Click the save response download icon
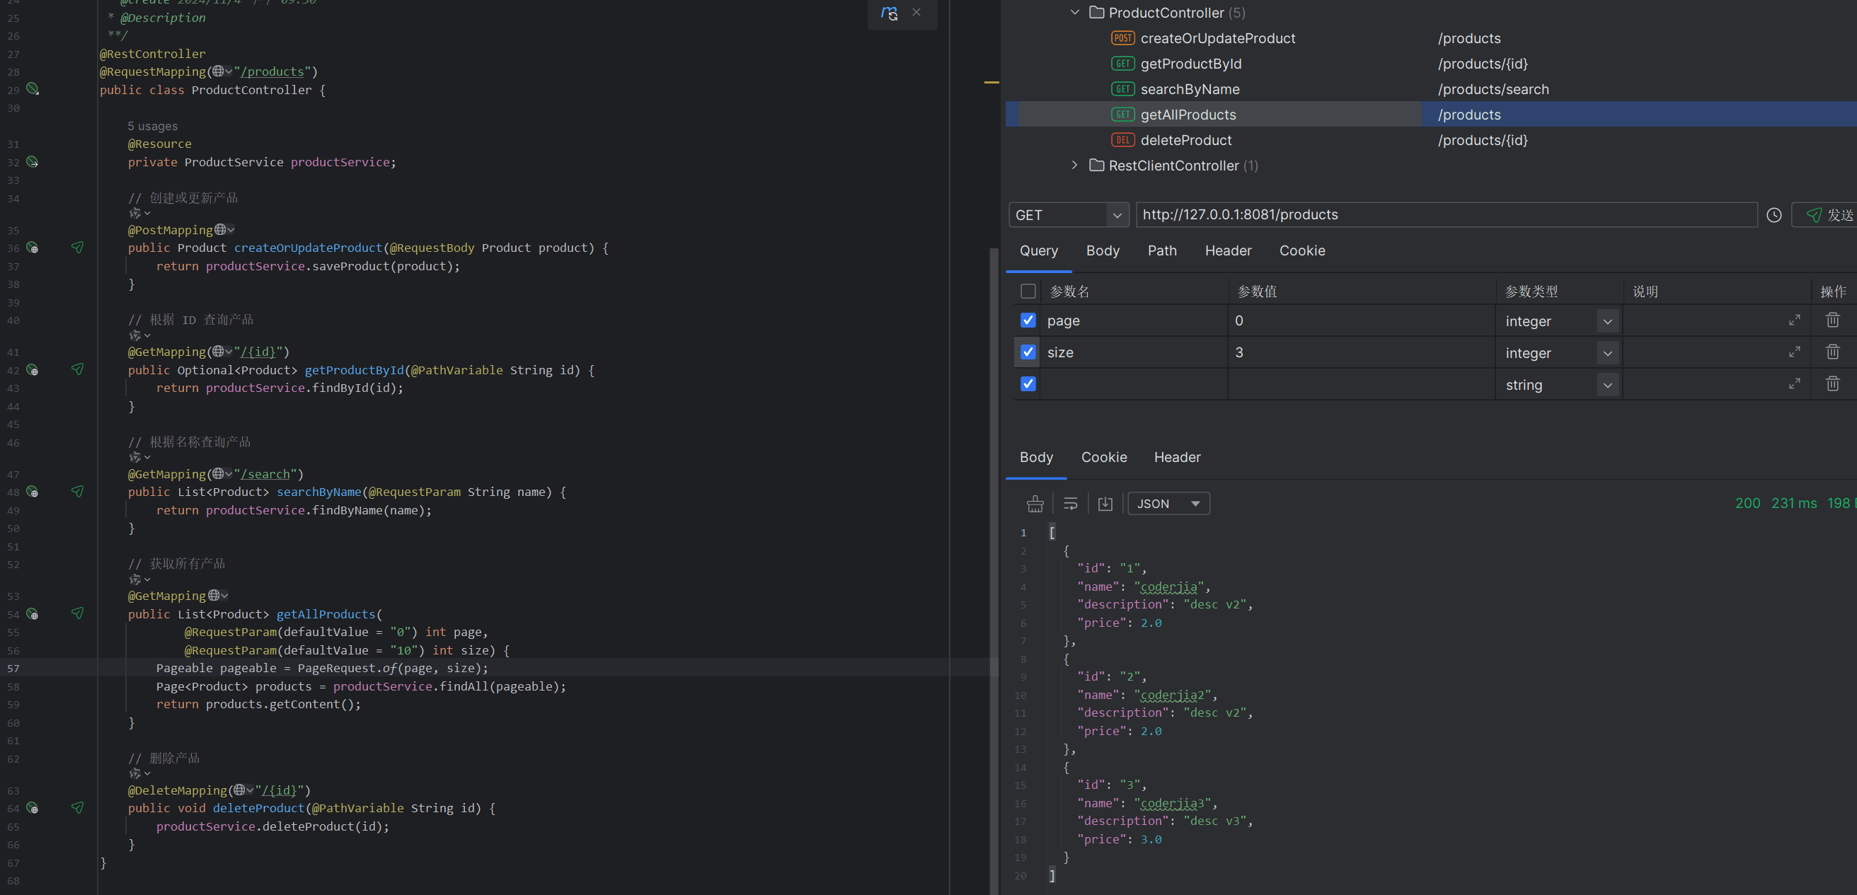Viewport: 1857px width, 895px height. [x=1105, y=504]
